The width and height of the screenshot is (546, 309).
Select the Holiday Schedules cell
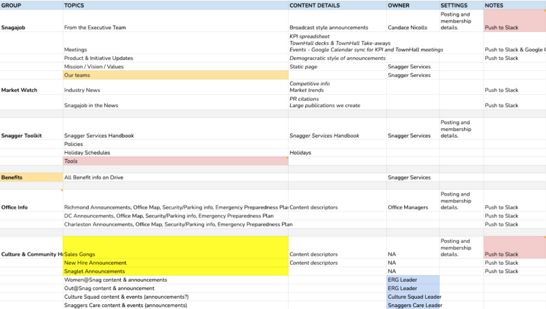click(175, 152)
